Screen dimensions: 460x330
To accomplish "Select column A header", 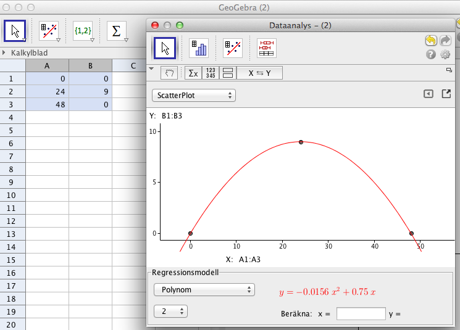I will (47, 65).
